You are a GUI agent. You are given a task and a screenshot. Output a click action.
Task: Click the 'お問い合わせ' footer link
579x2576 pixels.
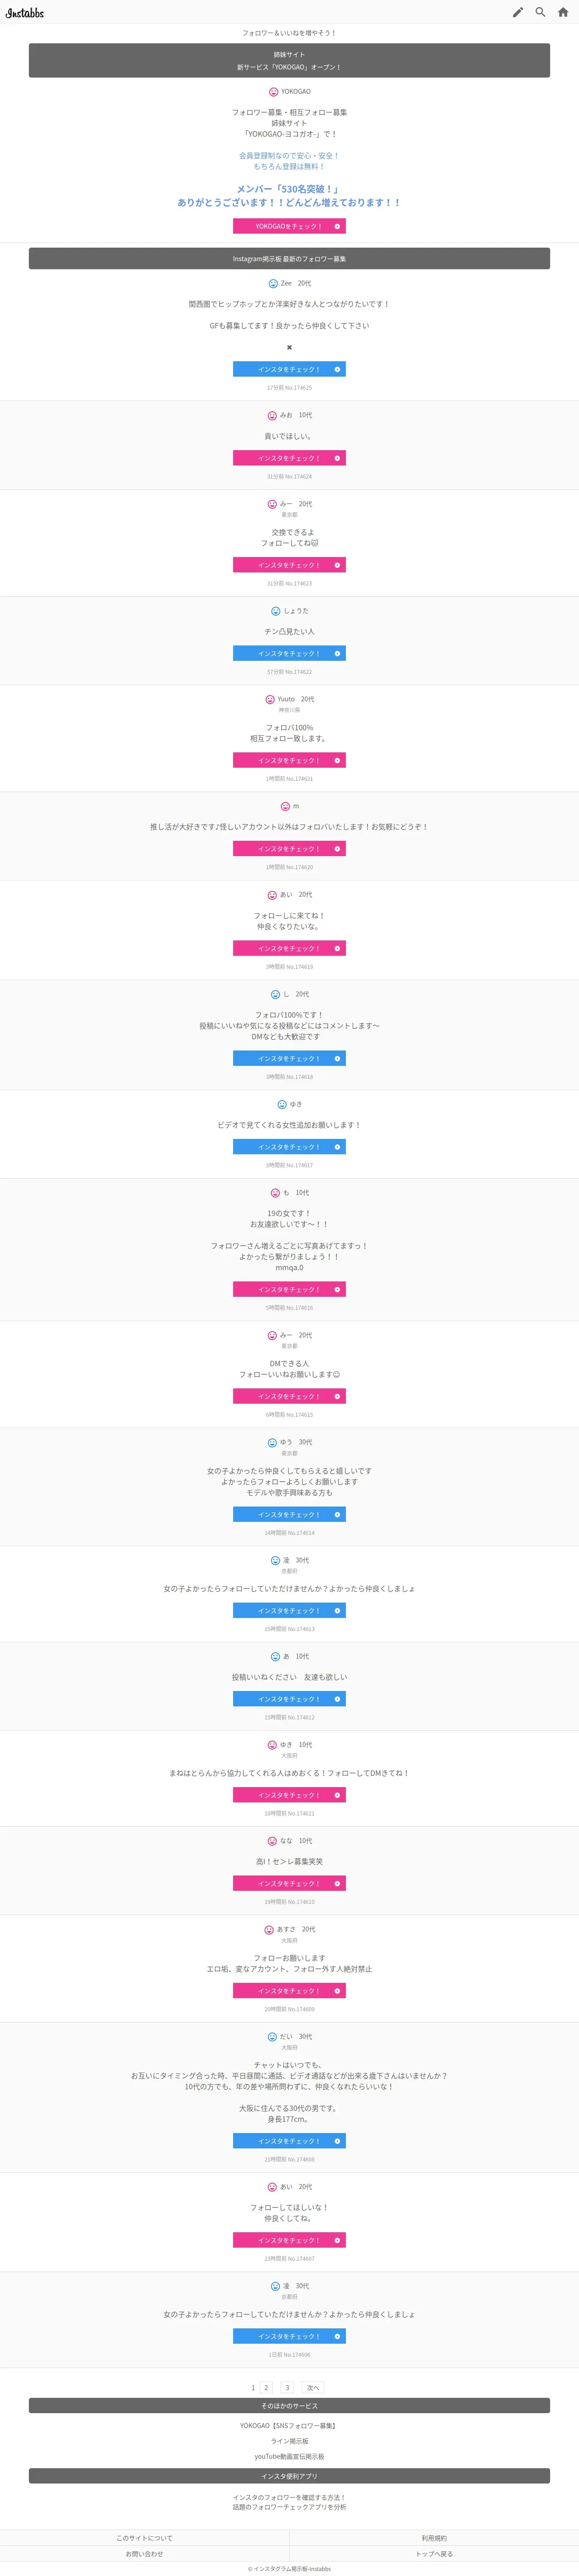tap(144, 2554)
